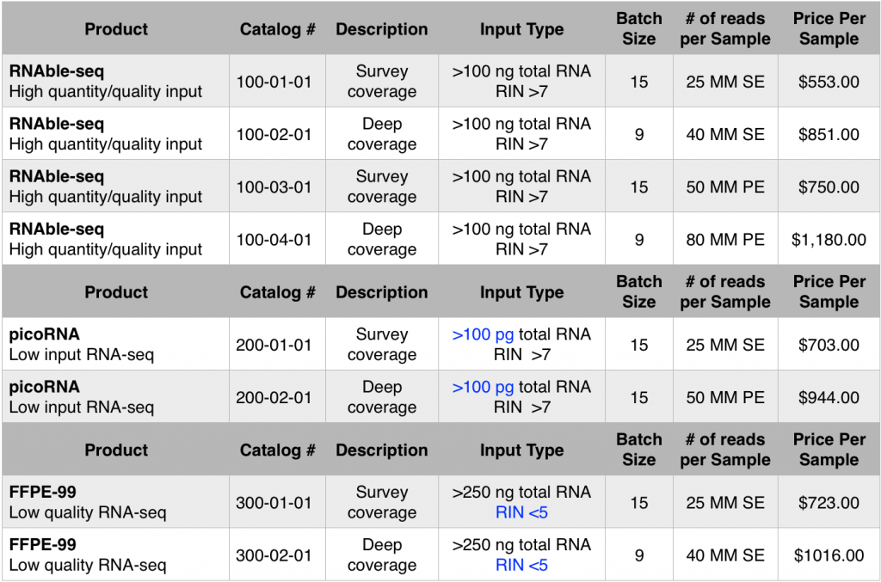This screenshot has width=881, height=582.
Task: Select catalog number 300-02-01
Action: tap(274, 555)
